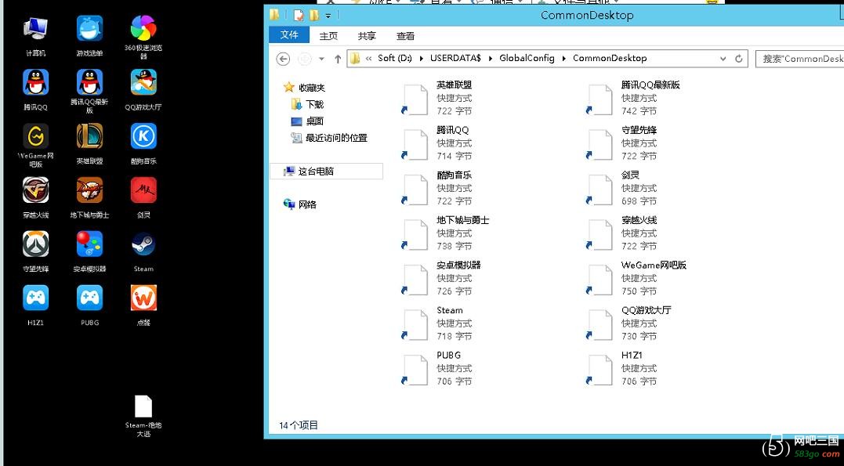
Task: Select the 腾讯QQ最新版 shortcut in folder
Action: [x=633, y=98]
